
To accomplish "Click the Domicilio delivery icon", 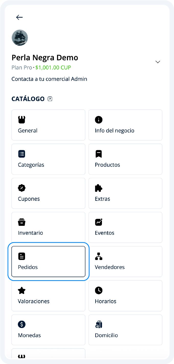I will (99, 324).
